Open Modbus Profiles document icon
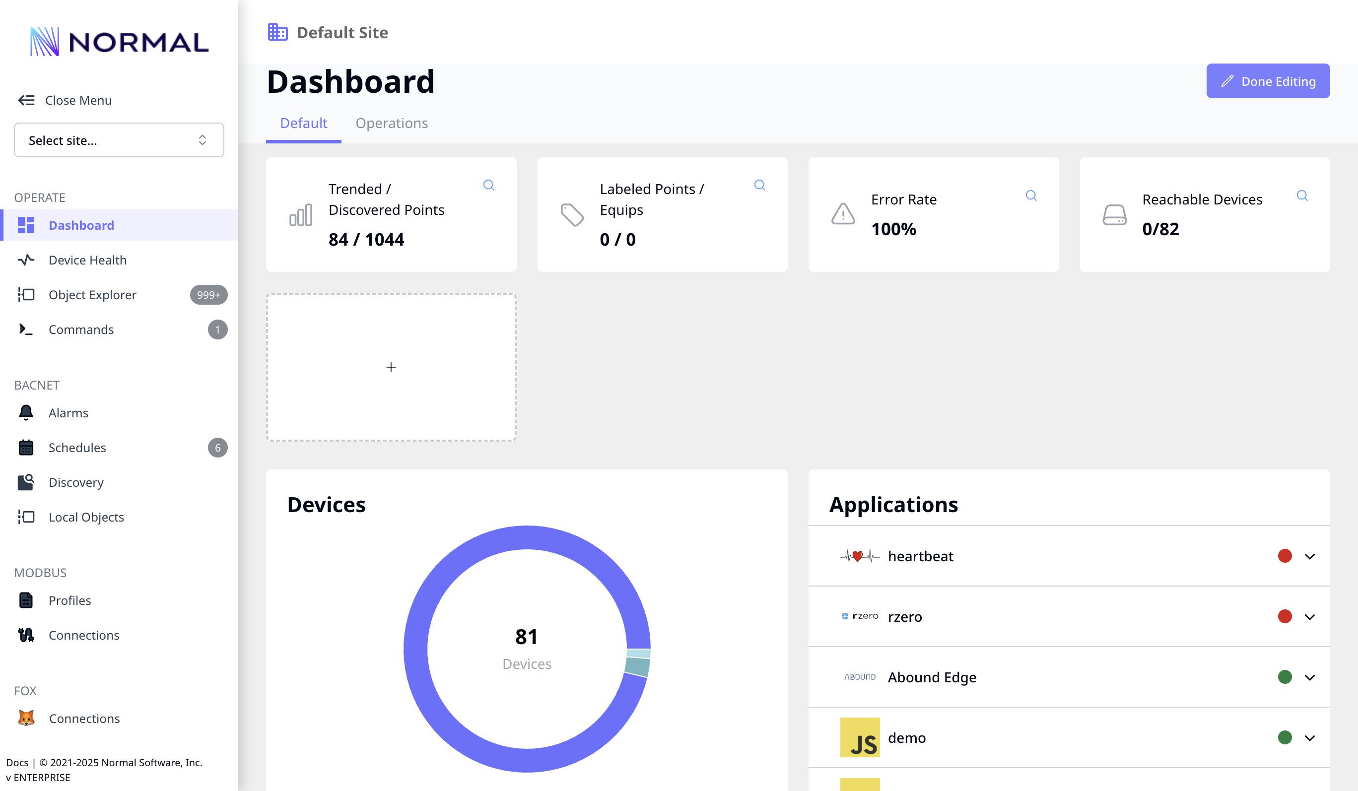 [26, 600]
